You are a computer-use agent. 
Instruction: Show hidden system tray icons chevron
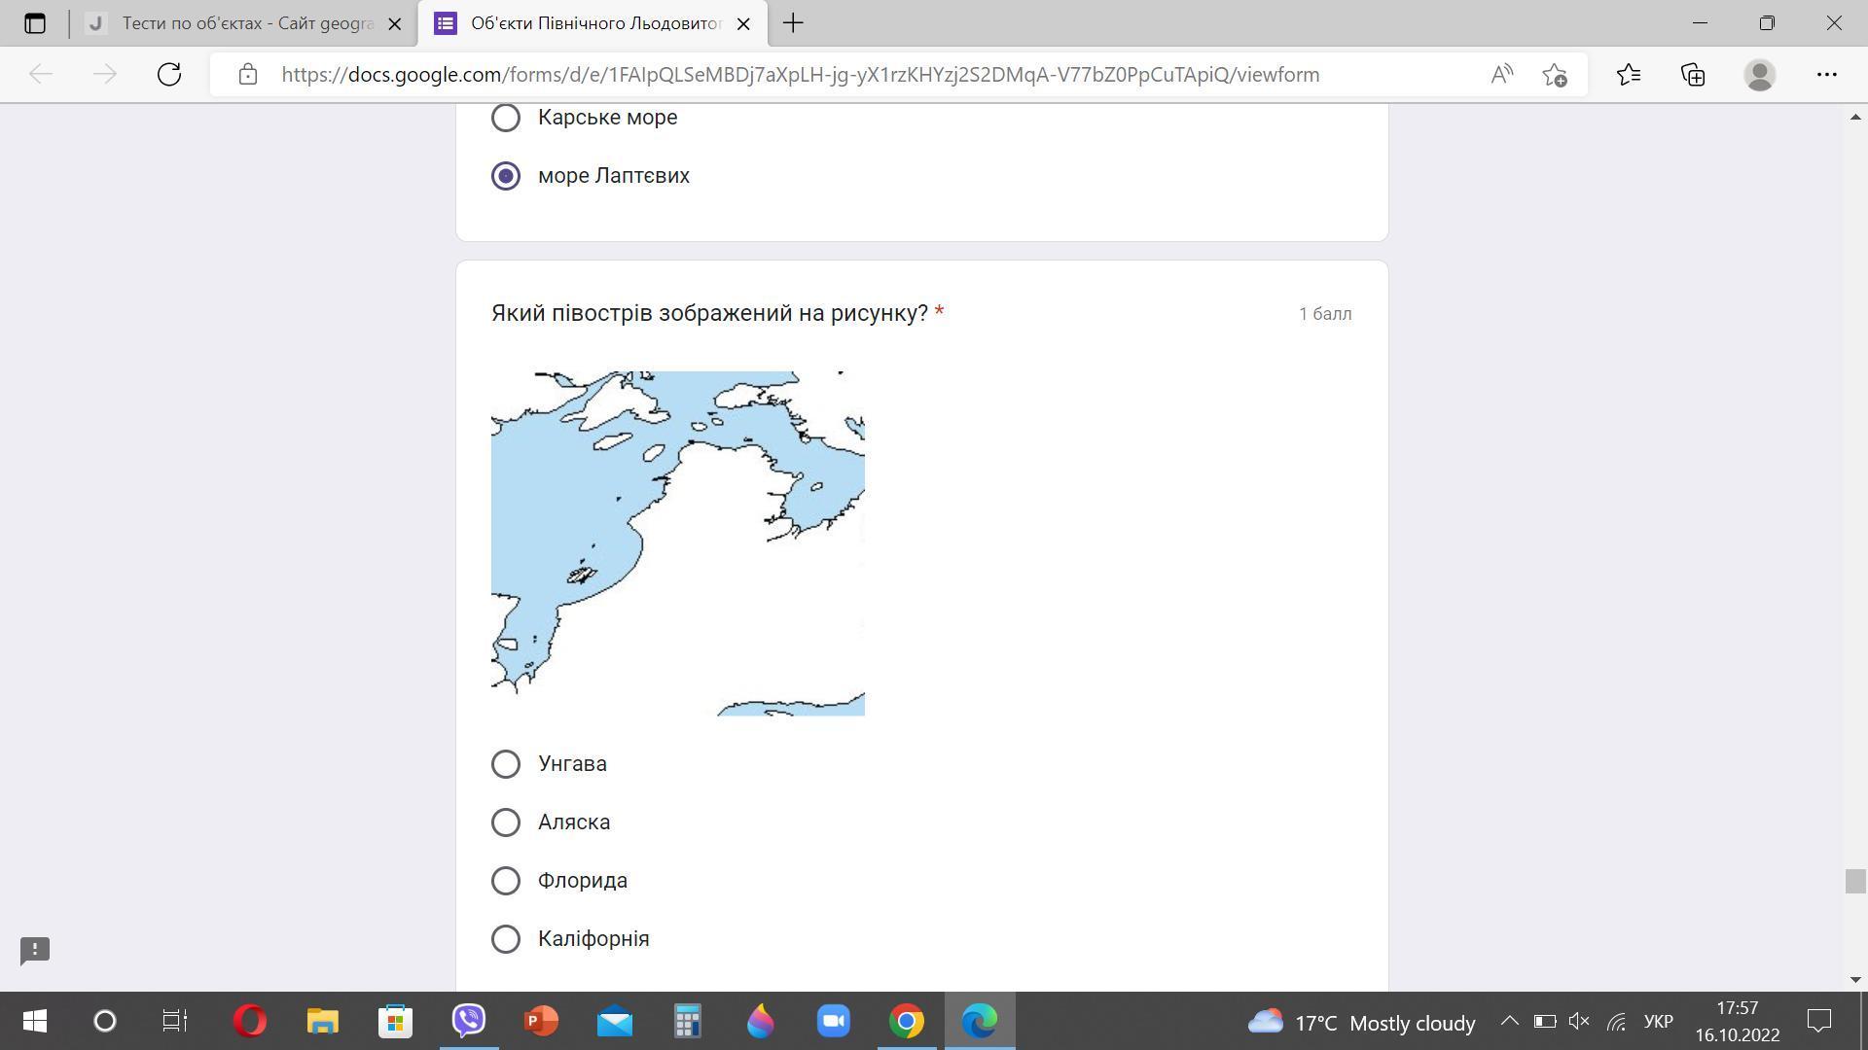[1509, 1021]
